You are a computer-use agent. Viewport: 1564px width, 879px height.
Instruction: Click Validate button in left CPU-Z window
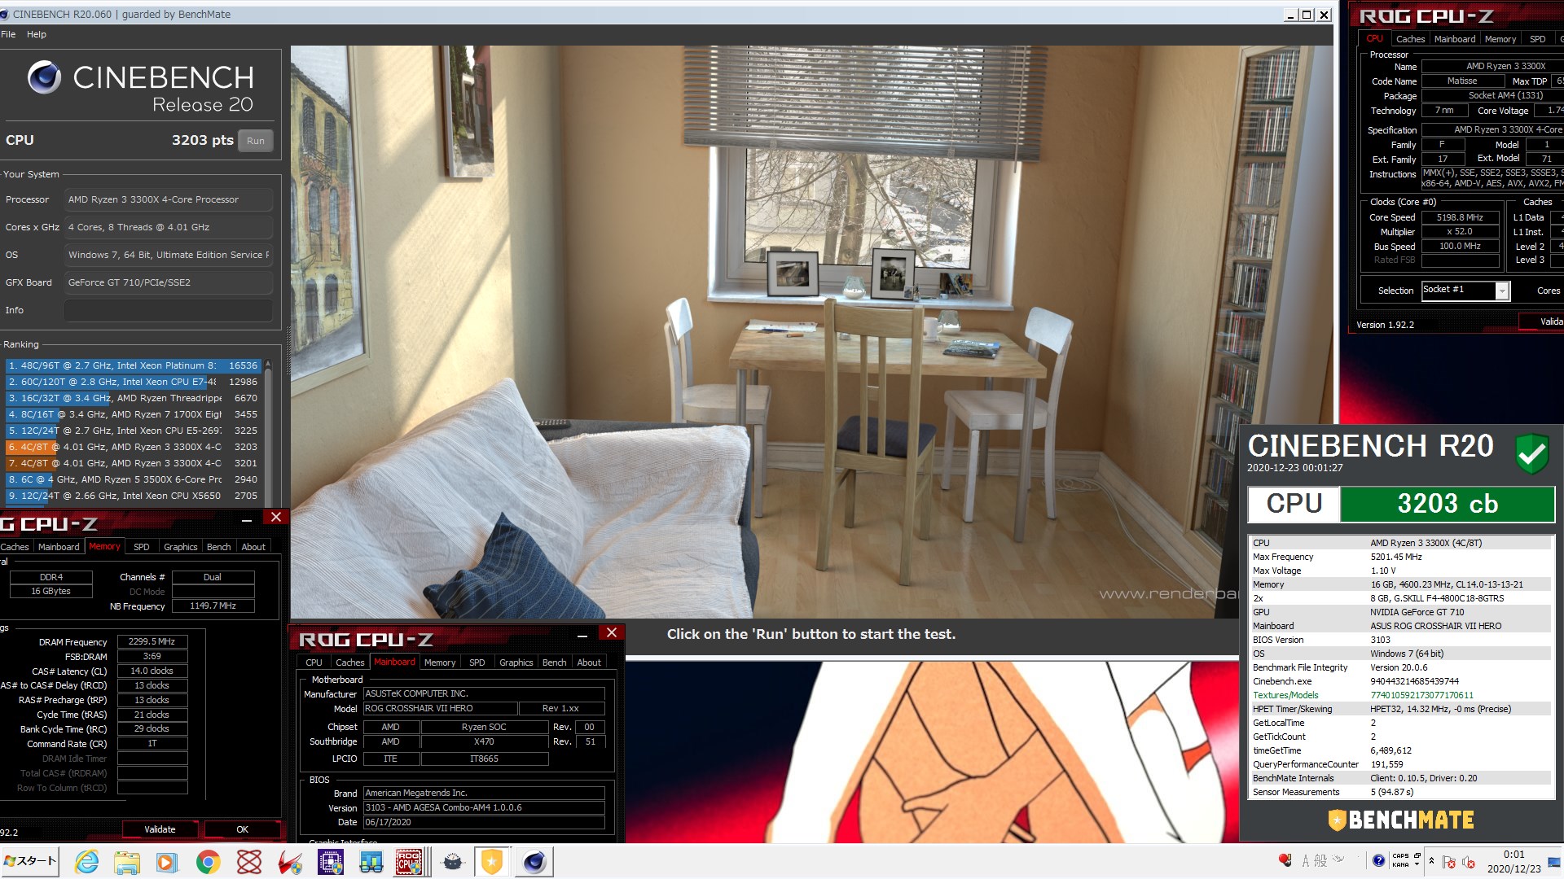click(160, 829)
